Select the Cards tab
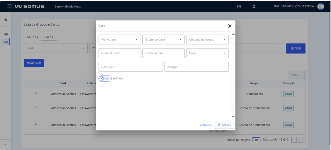 click(x=49, y=37)
